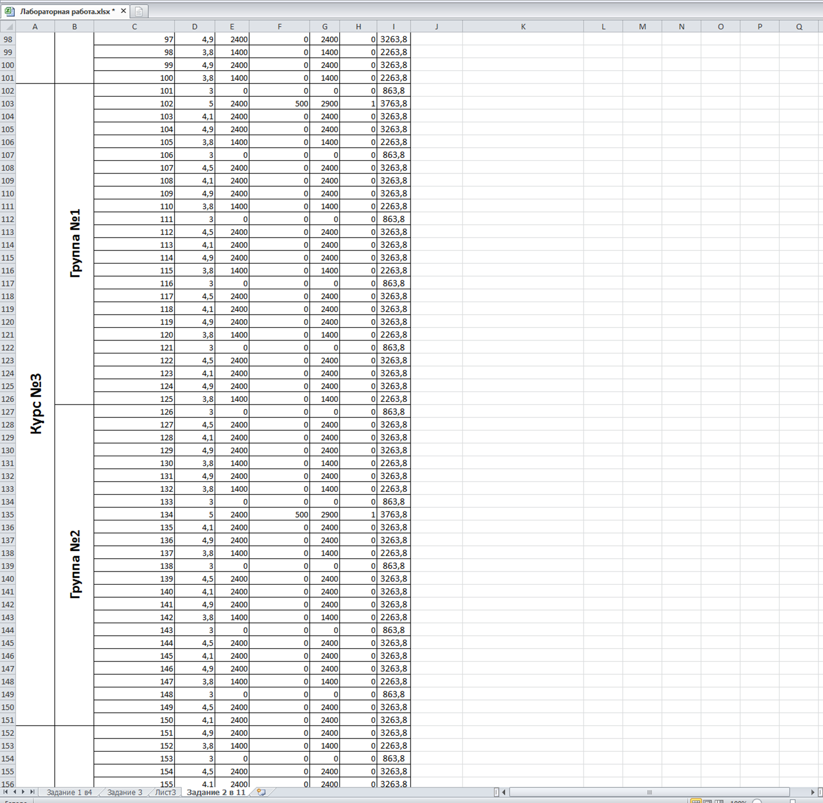Click the 863,8 total in row 102
Viewport: 823px width, 803px height.
click(394, 91)
